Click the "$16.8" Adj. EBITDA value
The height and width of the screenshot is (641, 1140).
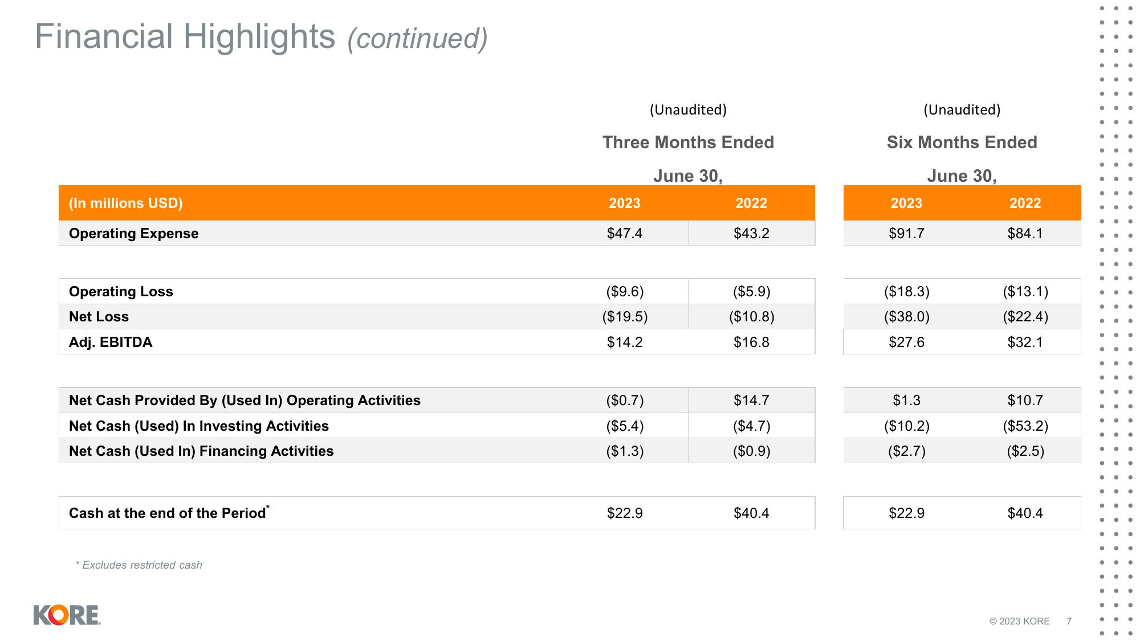point(751,342)
